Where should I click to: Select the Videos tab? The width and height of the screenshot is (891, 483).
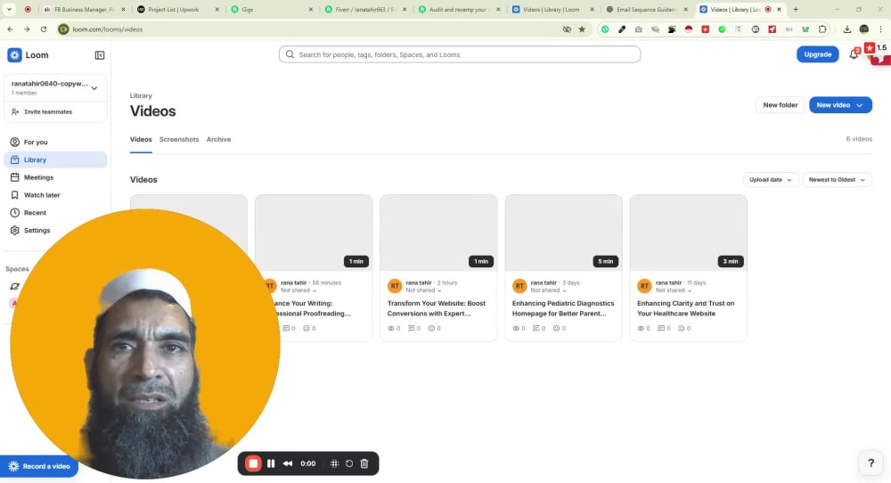click(141, 139)
